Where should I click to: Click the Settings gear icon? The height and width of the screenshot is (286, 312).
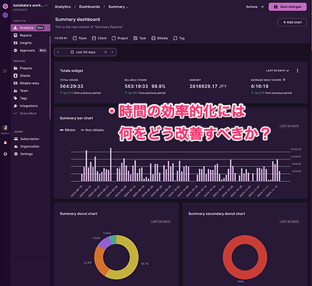(16, 154)
